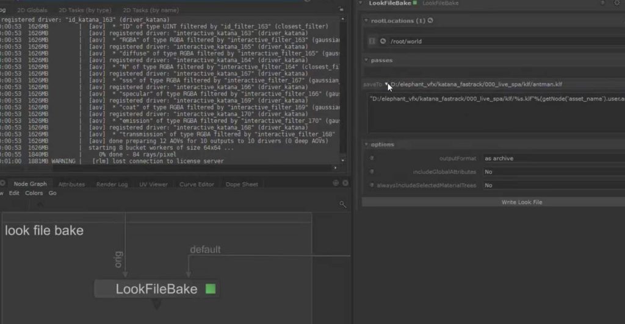Screen dimensions: 625x324
Task: Toggle alwaysIncludeSelectedMaterialTrees state icon
Action: [x=370, y=185]
